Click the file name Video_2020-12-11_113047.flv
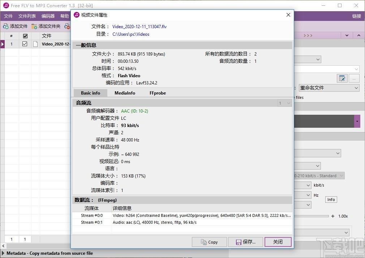 (139, 26)
